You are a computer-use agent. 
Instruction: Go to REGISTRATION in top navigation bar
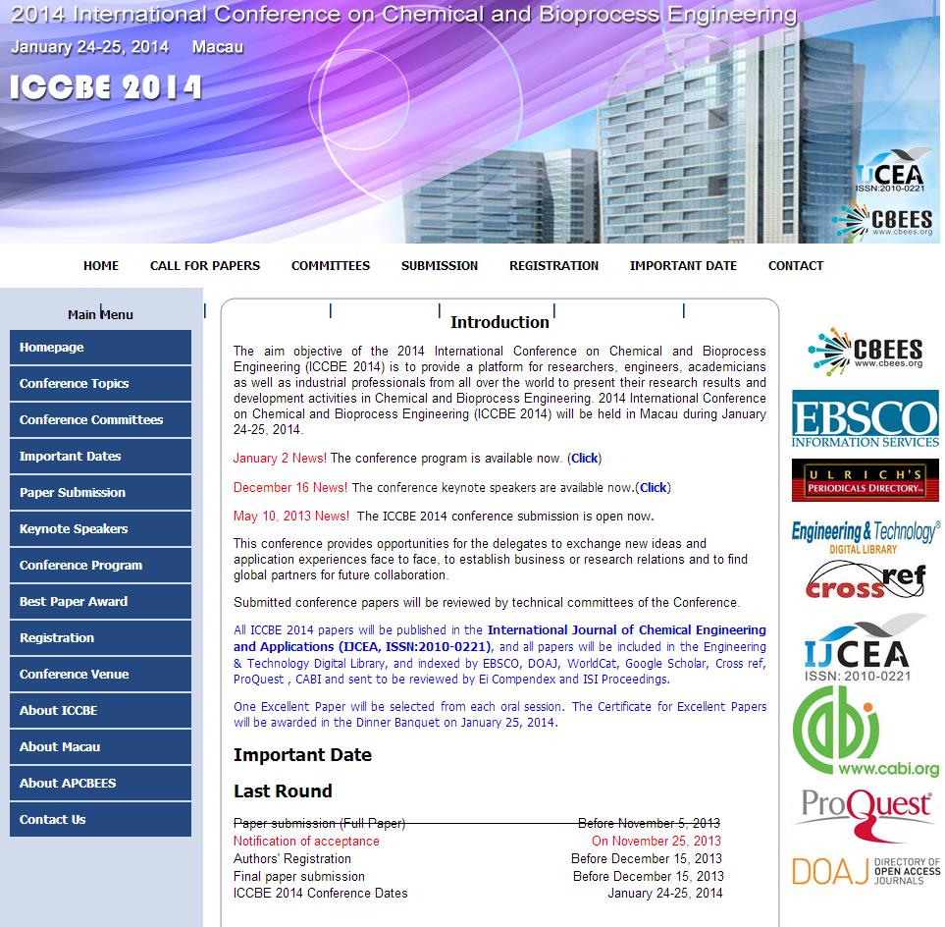pyautogui.click(x=553, y=266)
